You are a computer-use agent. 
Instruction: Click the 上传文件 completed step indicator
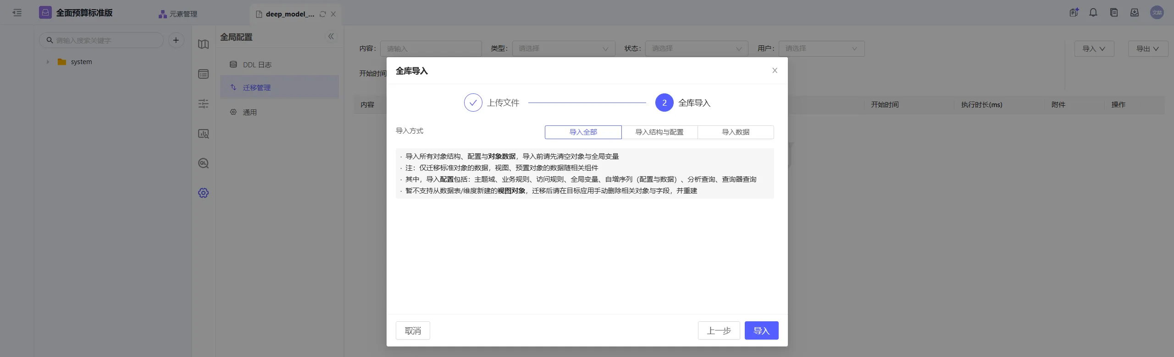point(473,103)
